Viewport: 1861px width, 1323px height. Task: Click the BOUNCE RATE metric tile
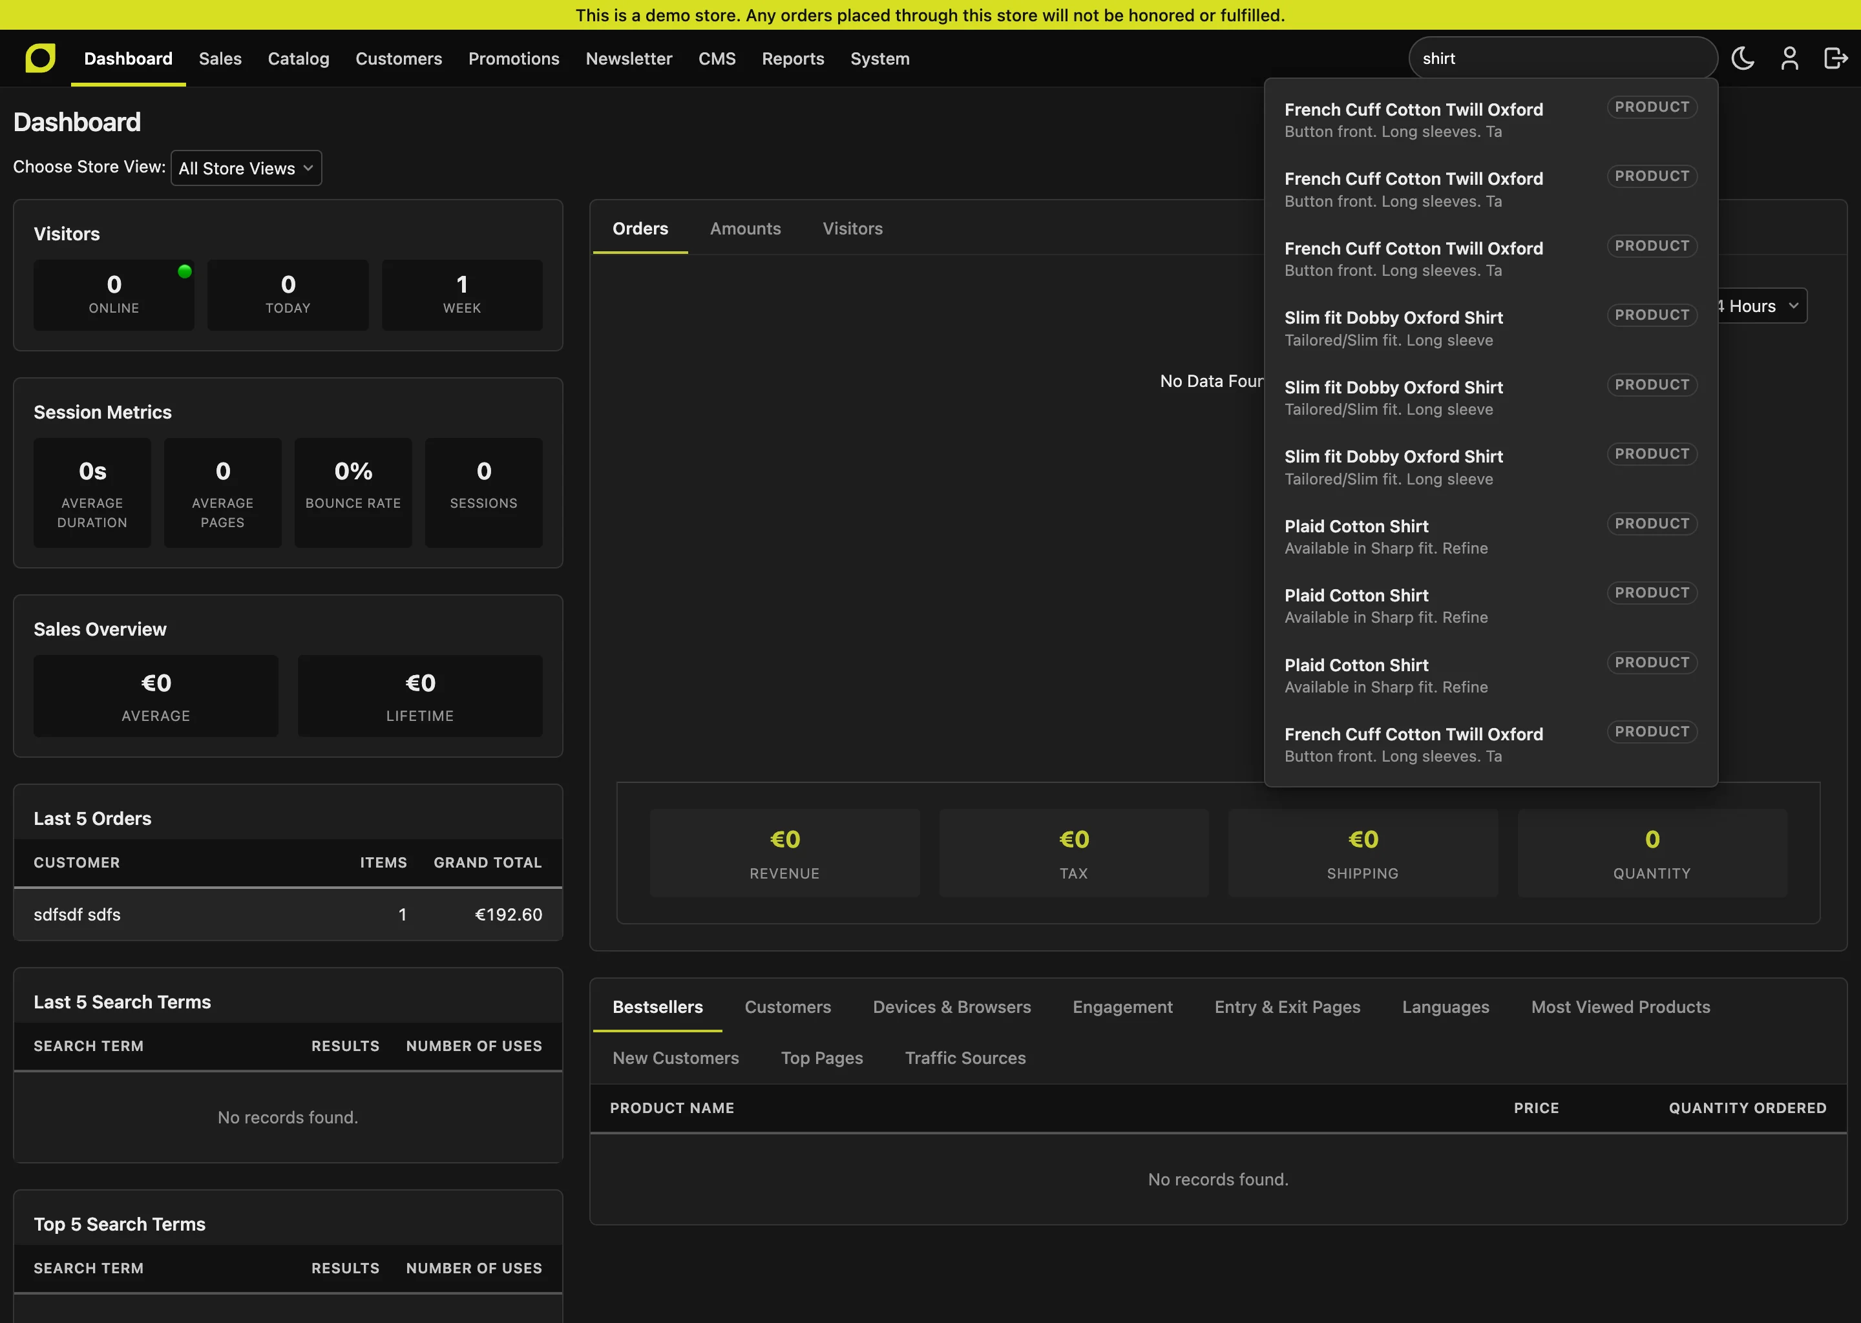coord(353,492)
